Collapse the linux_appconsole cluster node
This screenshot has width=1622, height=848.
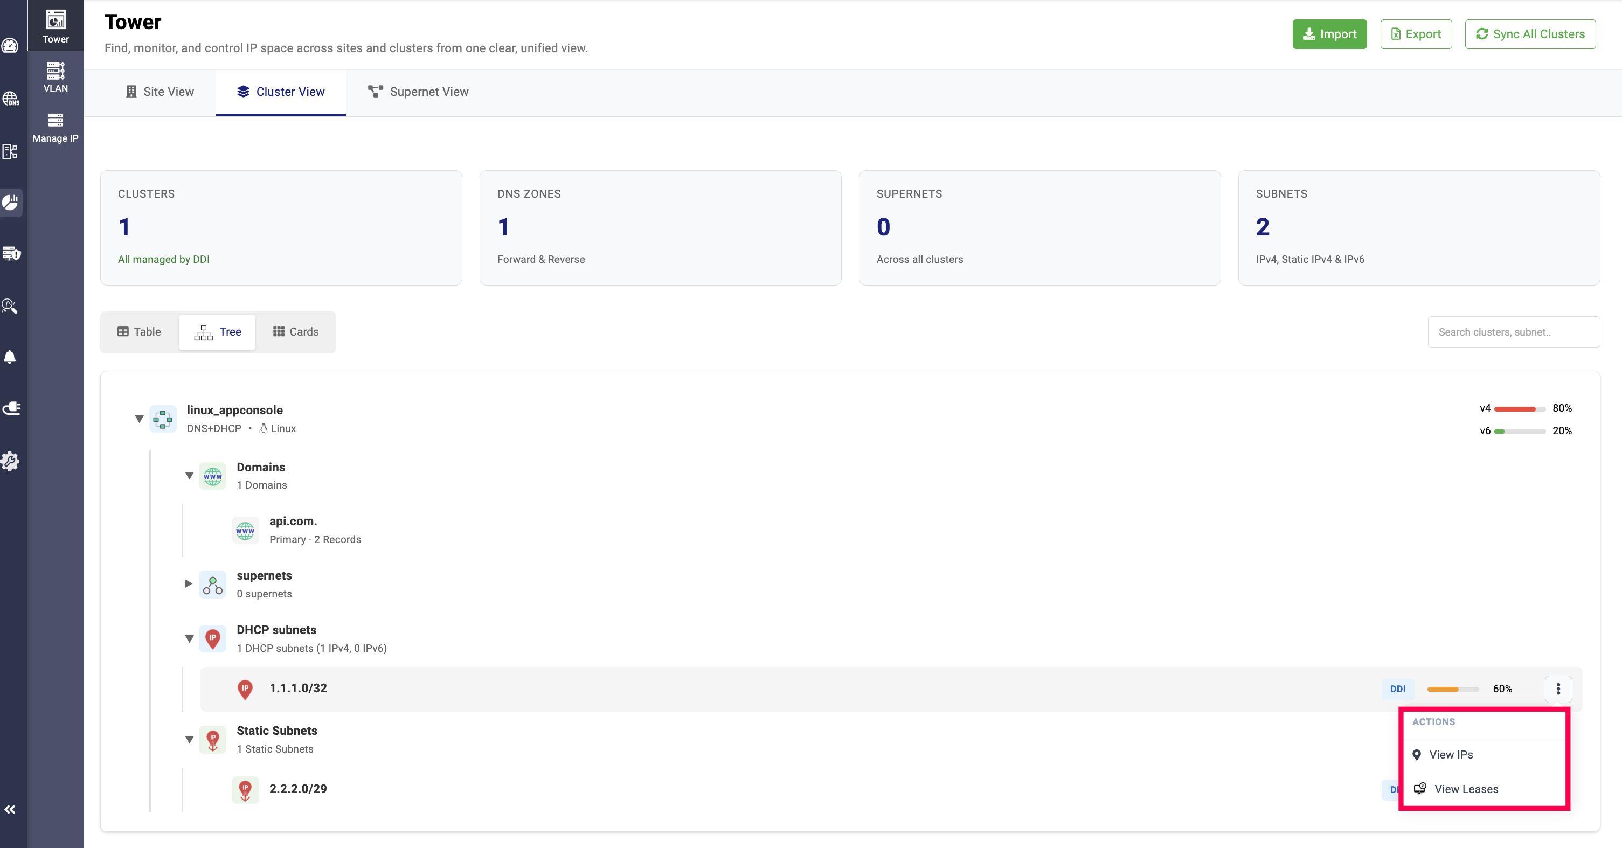139,419
